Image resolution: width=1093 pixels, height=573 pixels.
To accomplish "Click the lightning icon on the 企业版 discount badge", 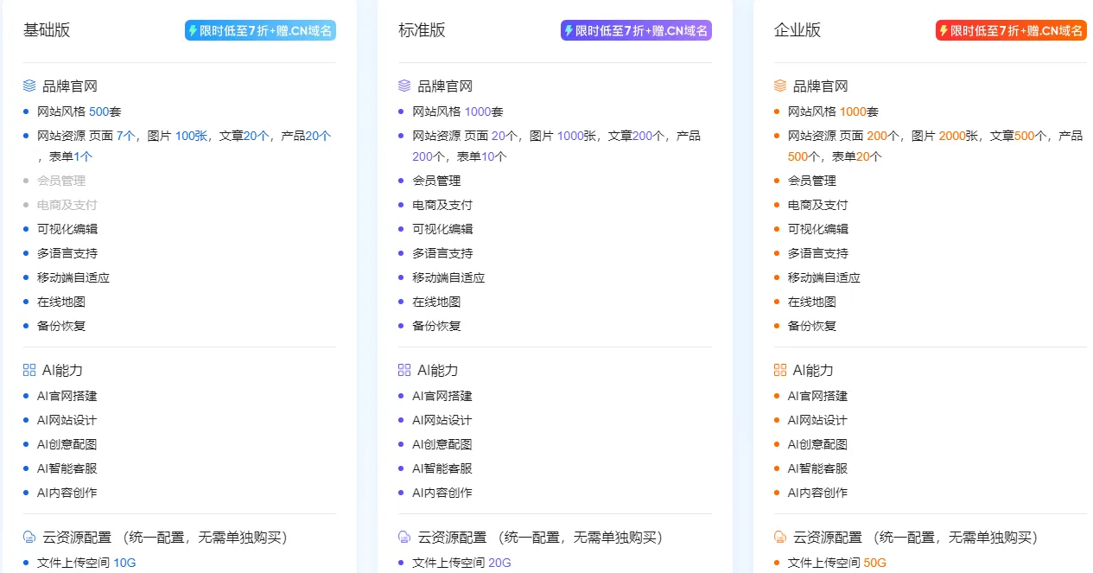I will 944,29.
